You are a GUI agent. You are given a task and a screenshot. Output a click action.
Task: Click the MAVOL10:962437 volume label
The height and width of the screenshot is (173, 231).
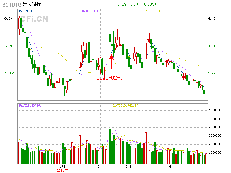click(x=126, y=106)
